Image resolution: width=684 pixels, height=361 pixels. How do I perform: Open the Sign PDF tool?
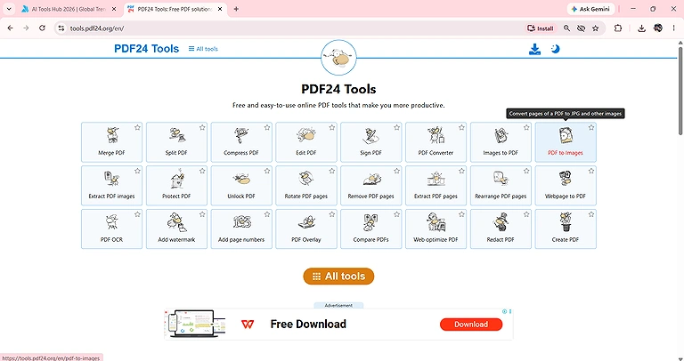[371, 142]
